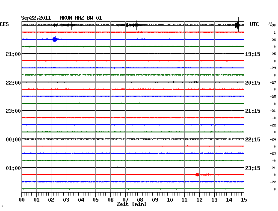Click minute label 09 on time axis
Image resolution: width=278 pixels, height=211 pixels.
[x=155, y=200]
